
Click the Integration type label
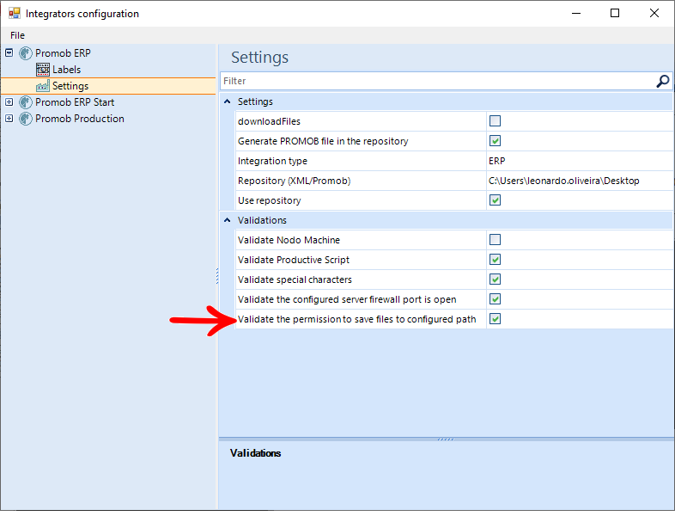[x=272, y=161]
